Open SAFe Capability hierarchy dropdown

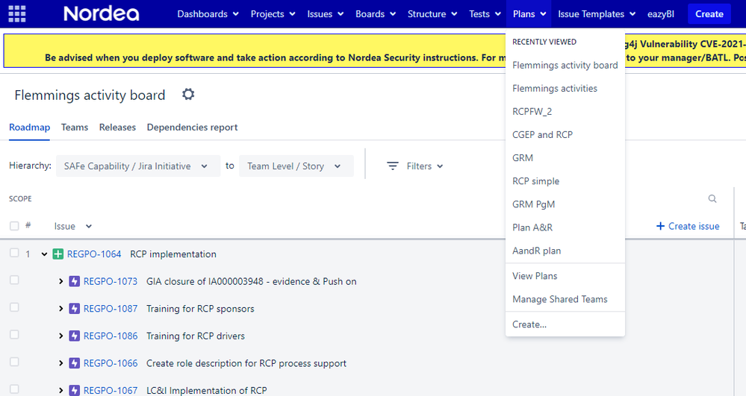click(x=138, y=166)
